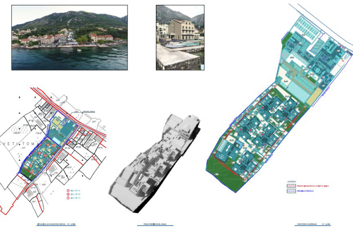Viewport: 353px width, 228px height.
Task: Click the Vila Tip A red circle icon
Action: [x=68, y=191]
